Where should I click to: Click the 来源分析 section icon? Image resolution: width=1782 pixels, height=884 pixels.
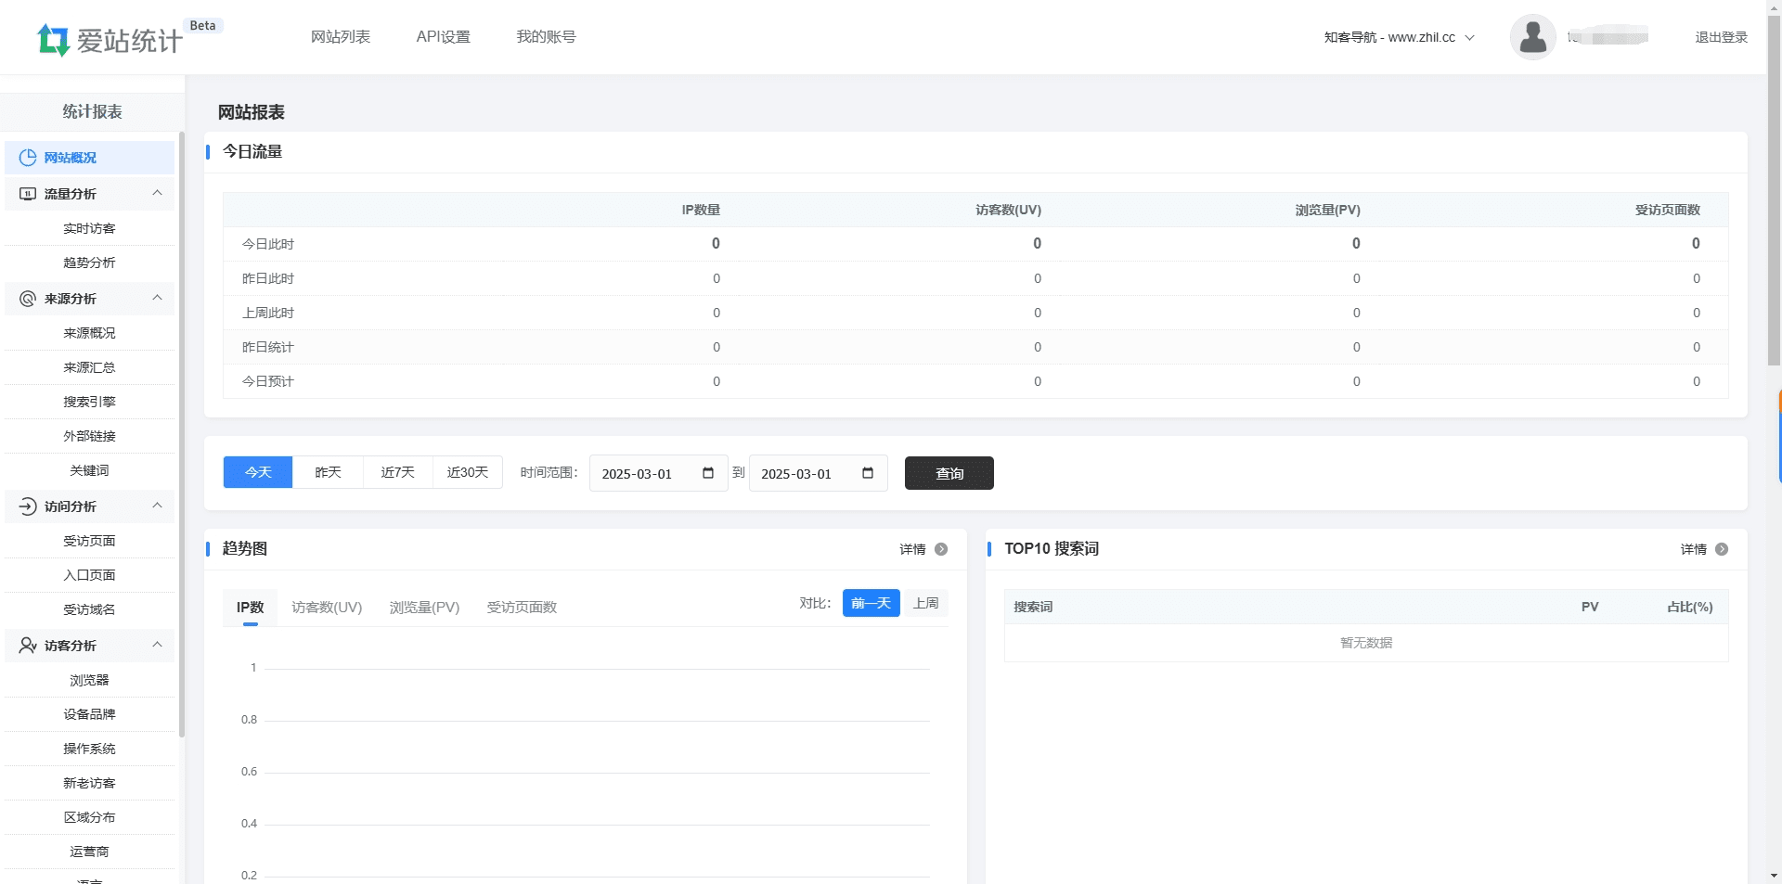28,299
